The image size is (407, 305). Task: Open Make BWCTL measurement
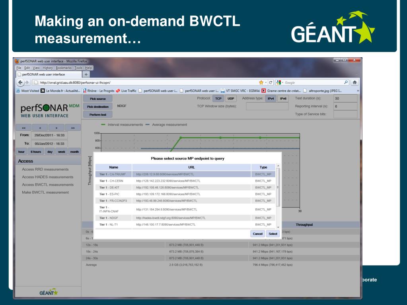point(45,192)
